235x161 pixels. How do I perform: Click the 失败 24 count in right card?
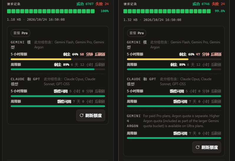pyautogui.click(x=218, y=4)
